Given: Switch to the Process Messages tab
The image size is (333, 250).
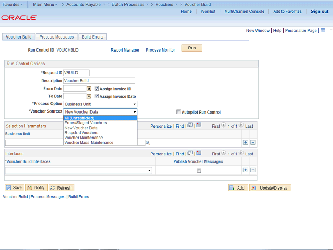Looking at the screenshot, I should [x=57, y=37].
